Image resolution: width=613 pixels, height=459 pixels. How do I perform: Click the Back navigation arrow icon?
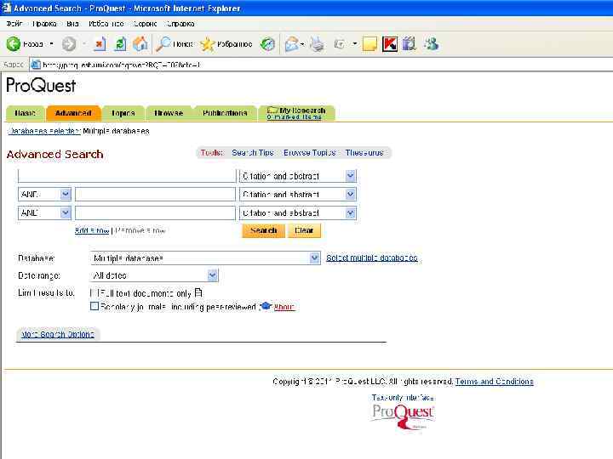coord(14,44)
